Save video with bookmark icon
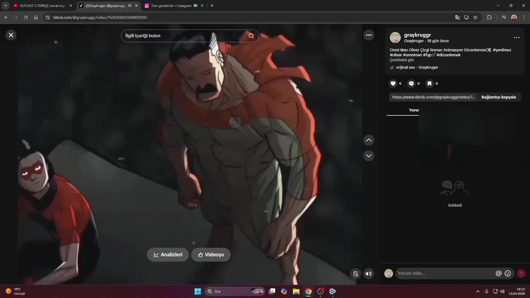This screenshot has height=298, width=530. 429,84
